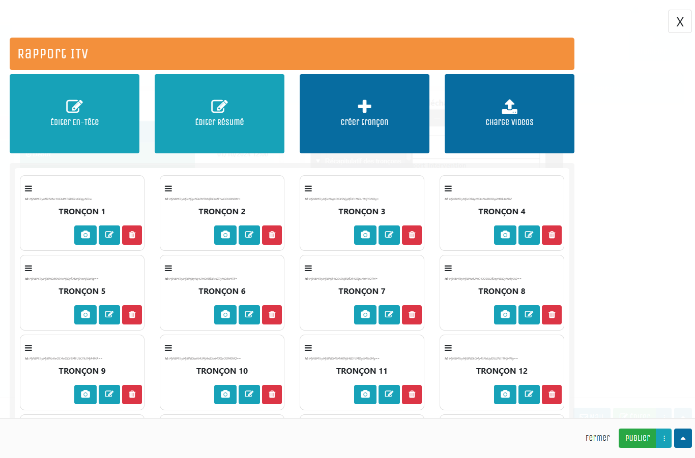Click the edit pencil on Tronçon 6
This screenshot has width=695, height=458.
click(249, 315)
